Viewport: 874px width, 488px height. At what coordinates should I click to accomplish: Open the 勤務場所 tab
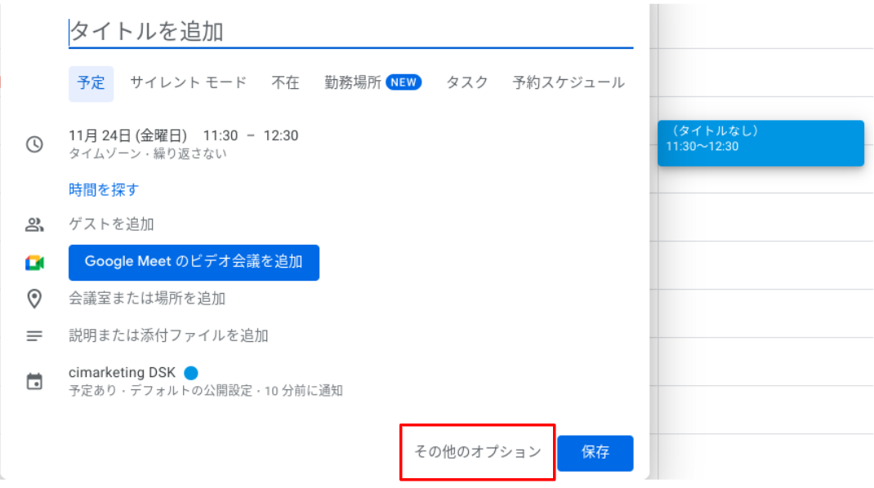373,83
